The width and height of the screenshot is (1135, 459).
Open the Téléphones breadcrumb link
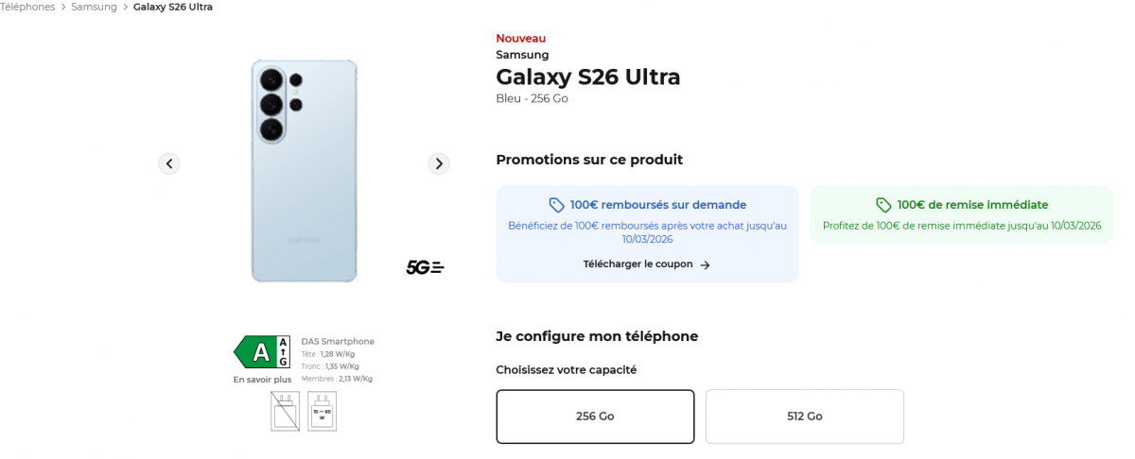coord(26,7)
